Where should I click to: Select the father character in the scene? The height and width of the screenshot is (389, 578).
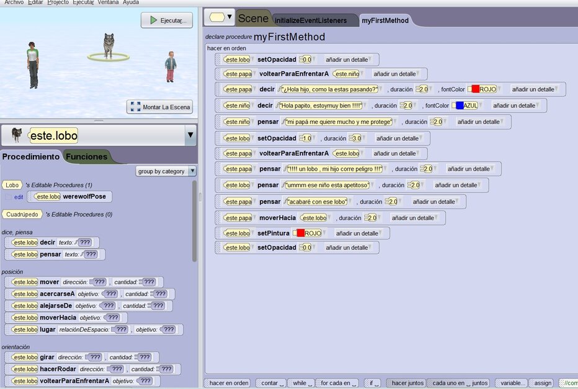[32, 63]
